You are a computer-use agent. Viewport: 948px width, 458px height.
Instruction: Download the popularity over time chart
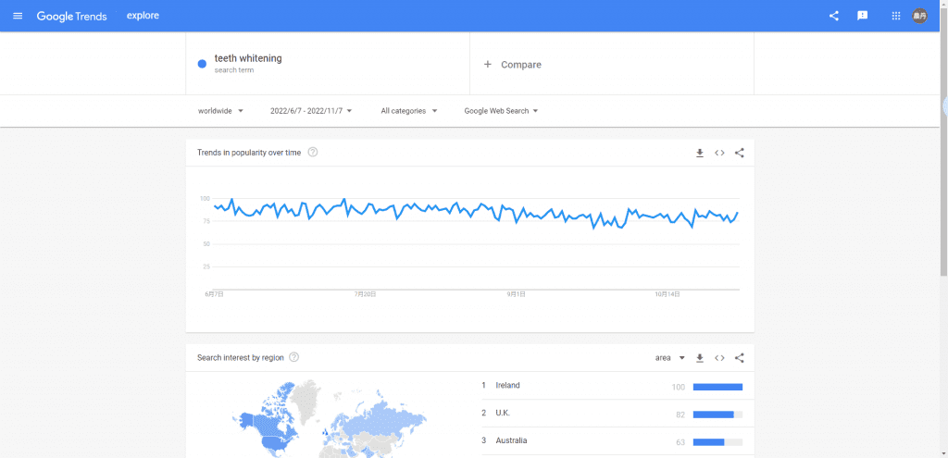coord(700,153)
